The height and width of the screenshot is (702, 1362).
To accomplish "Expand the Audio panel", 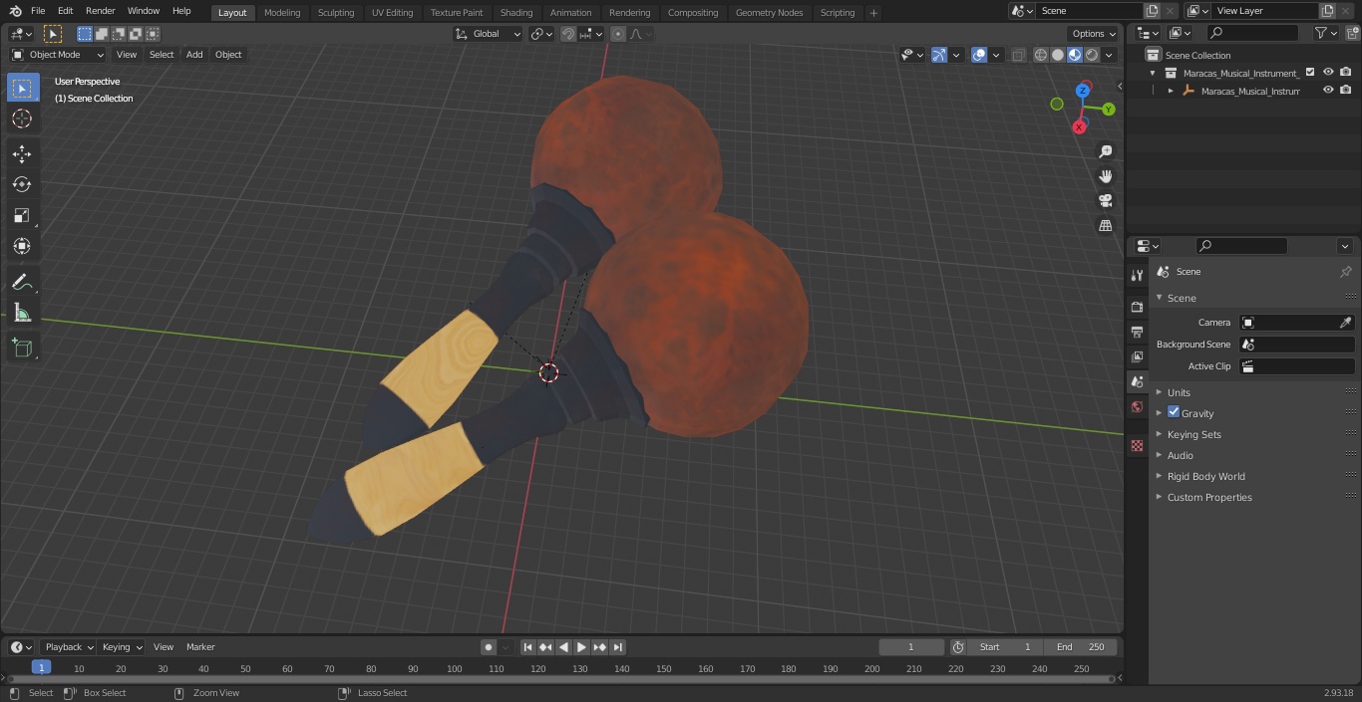I will (1180, 455).
